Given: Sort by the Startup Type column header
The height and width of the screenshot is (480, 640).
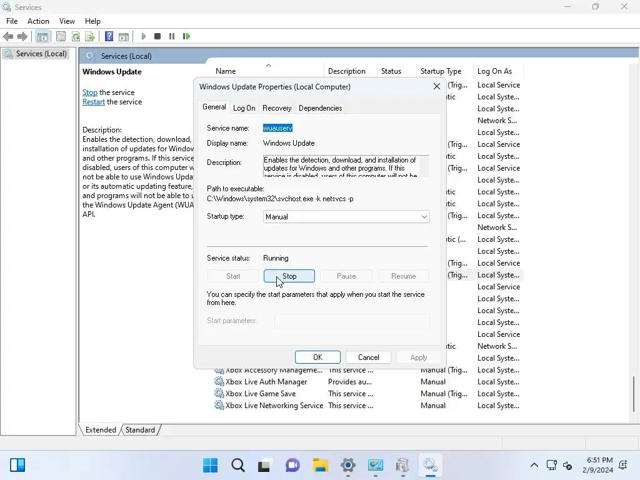Looking at the screenshot, I should point(444,71).
